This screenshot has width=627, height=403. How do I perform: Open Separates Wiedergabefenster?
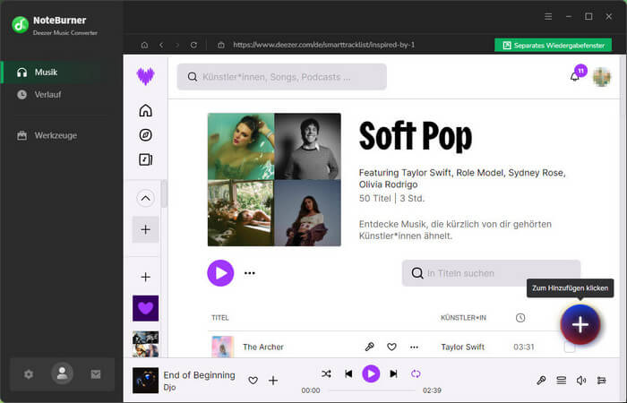click(x=553, y=45)
